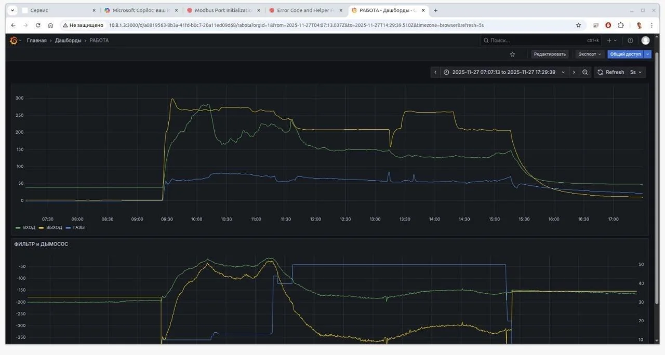Go to Дашборды breadcrumb link
665x355 pixels.
pos(68,40)
